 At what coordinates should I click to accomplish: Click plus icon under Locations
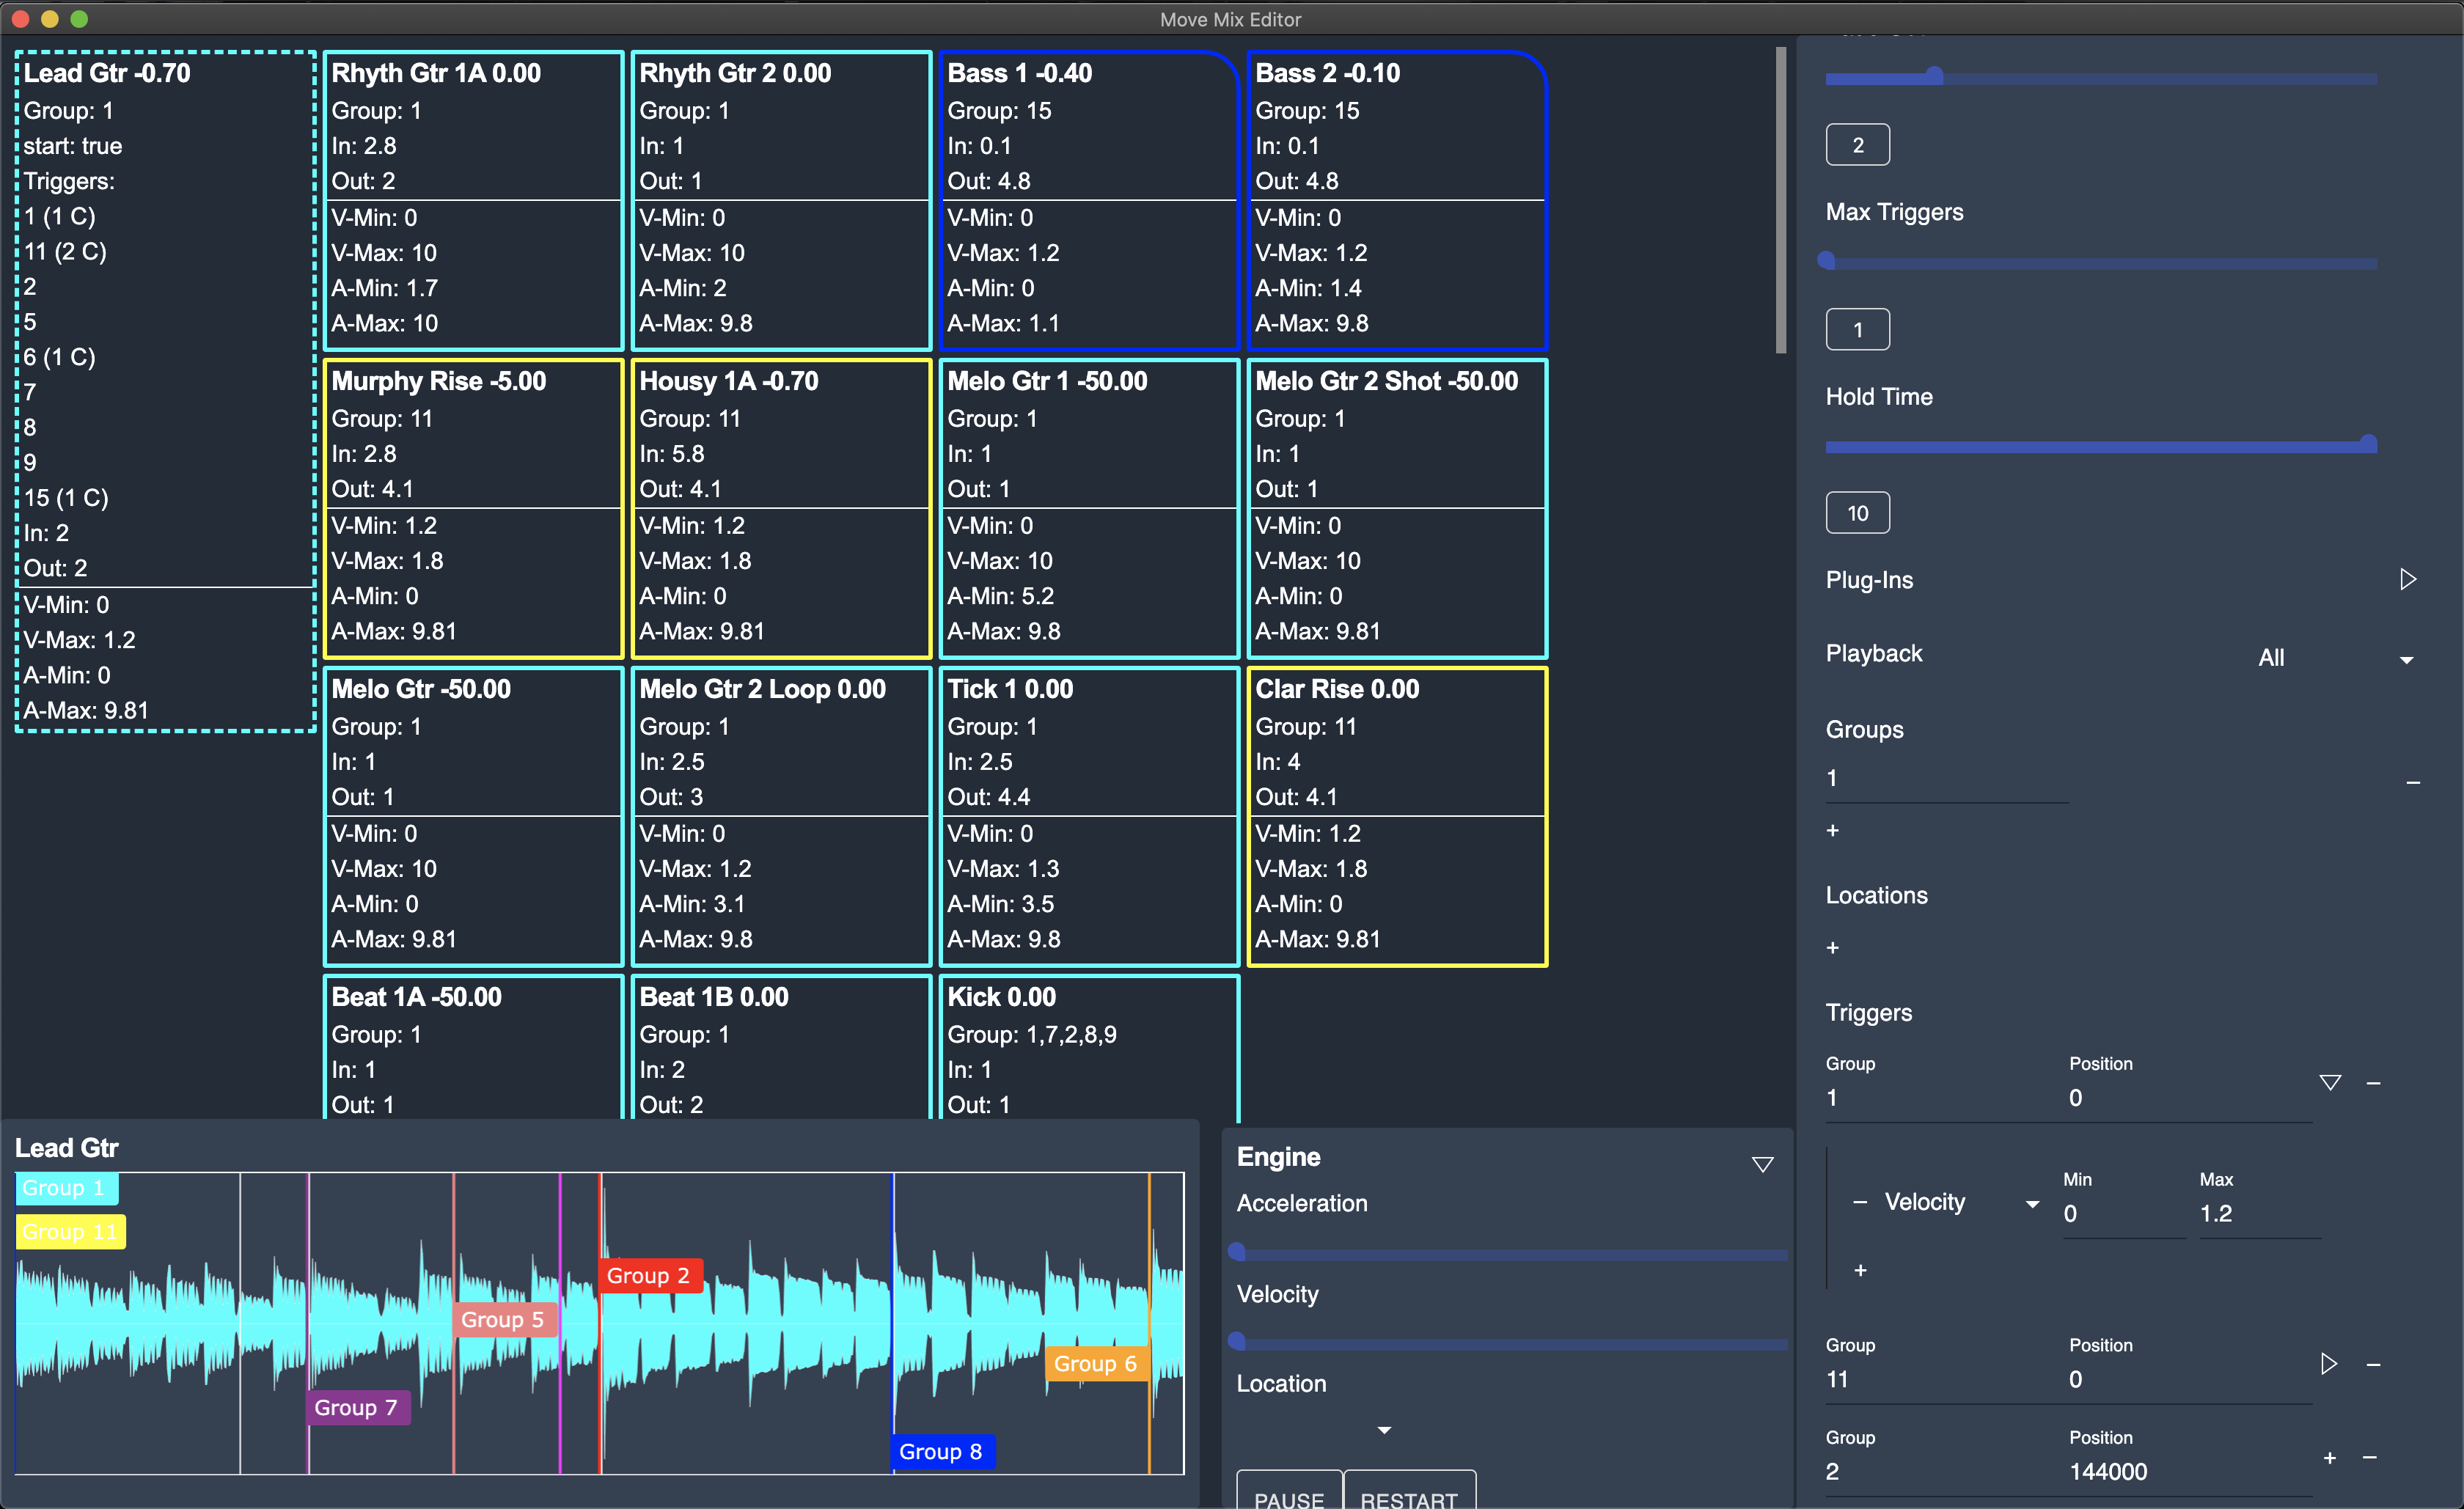pos(1832,947)
